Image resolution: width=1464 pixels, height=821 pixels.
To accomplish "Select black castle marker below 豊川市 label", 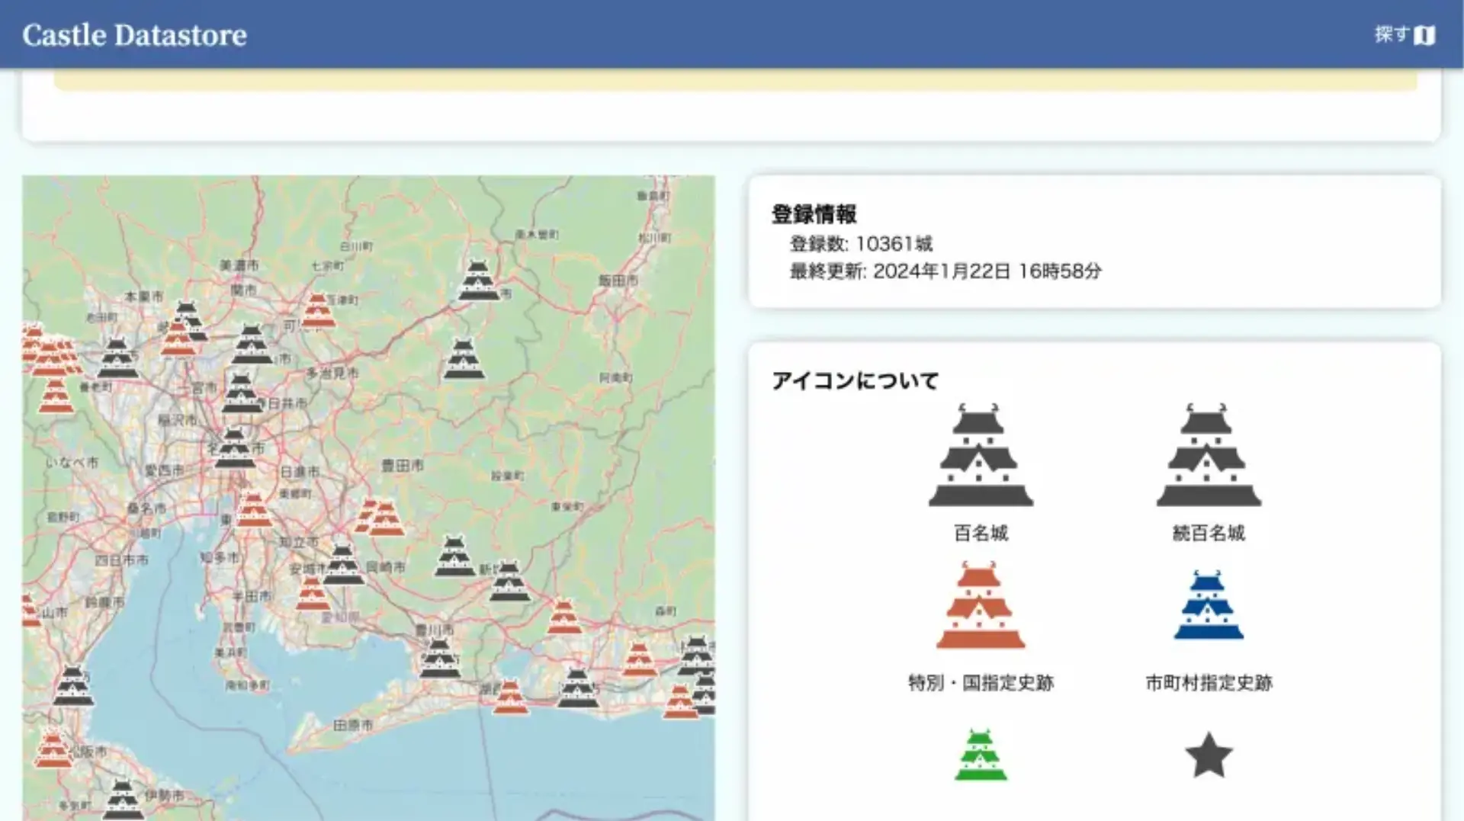I will coord(440,659).
